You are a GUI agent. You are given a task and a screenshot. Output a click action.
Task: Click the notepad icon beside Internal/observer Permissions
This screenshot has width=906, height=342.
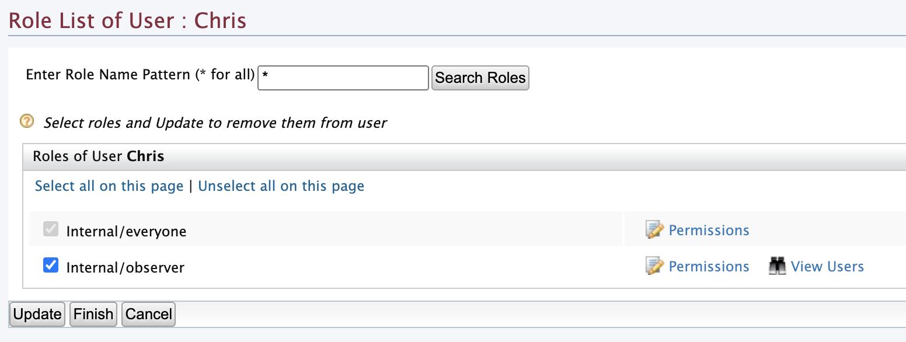tap(655, 266)
